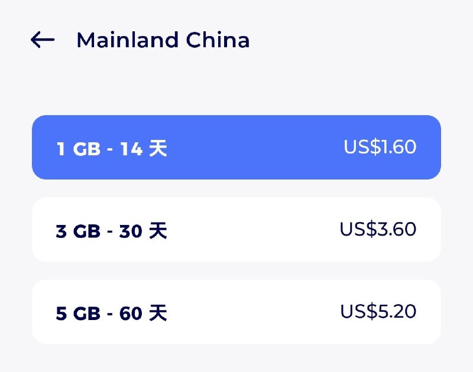Select the 5 GB - 60 天 plan

tap(236, 311)
